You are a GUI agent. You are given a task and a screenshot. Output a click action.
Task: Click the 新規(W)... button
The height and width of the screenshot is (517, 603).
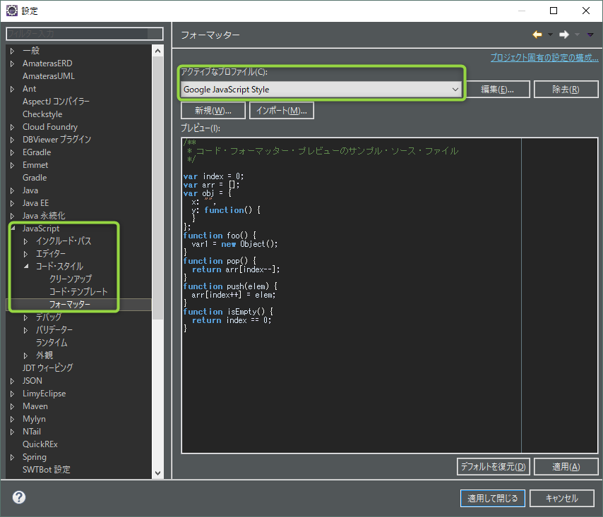point(213,111)
